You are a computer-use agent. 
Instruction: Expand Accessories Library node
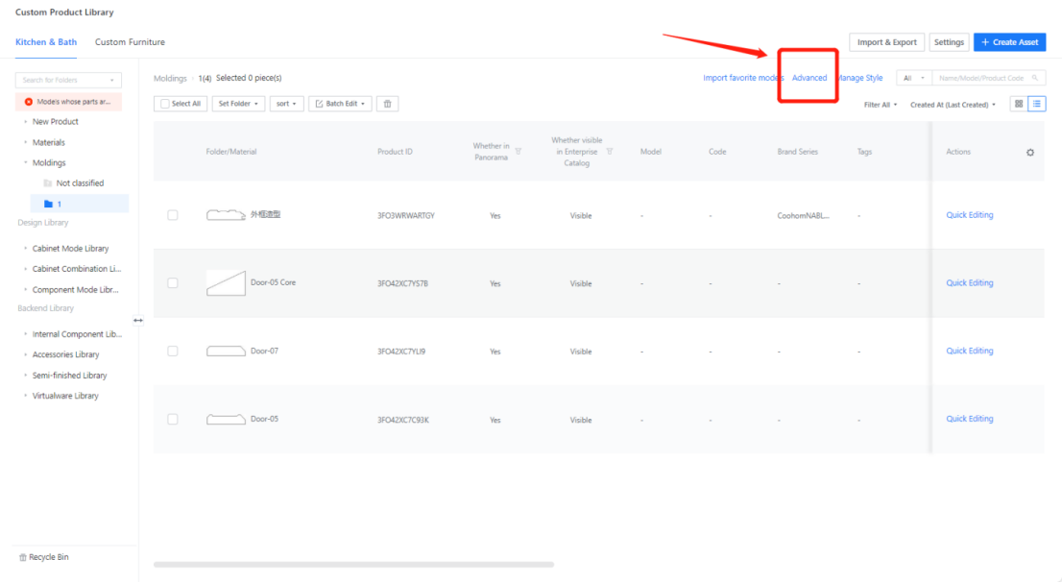26,354
